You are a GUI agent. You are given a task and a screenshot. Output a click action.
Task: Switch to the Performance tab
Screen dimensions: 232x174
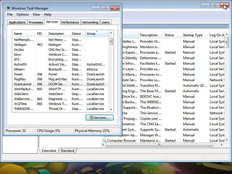pyautogui.click(x=70, y=22)
